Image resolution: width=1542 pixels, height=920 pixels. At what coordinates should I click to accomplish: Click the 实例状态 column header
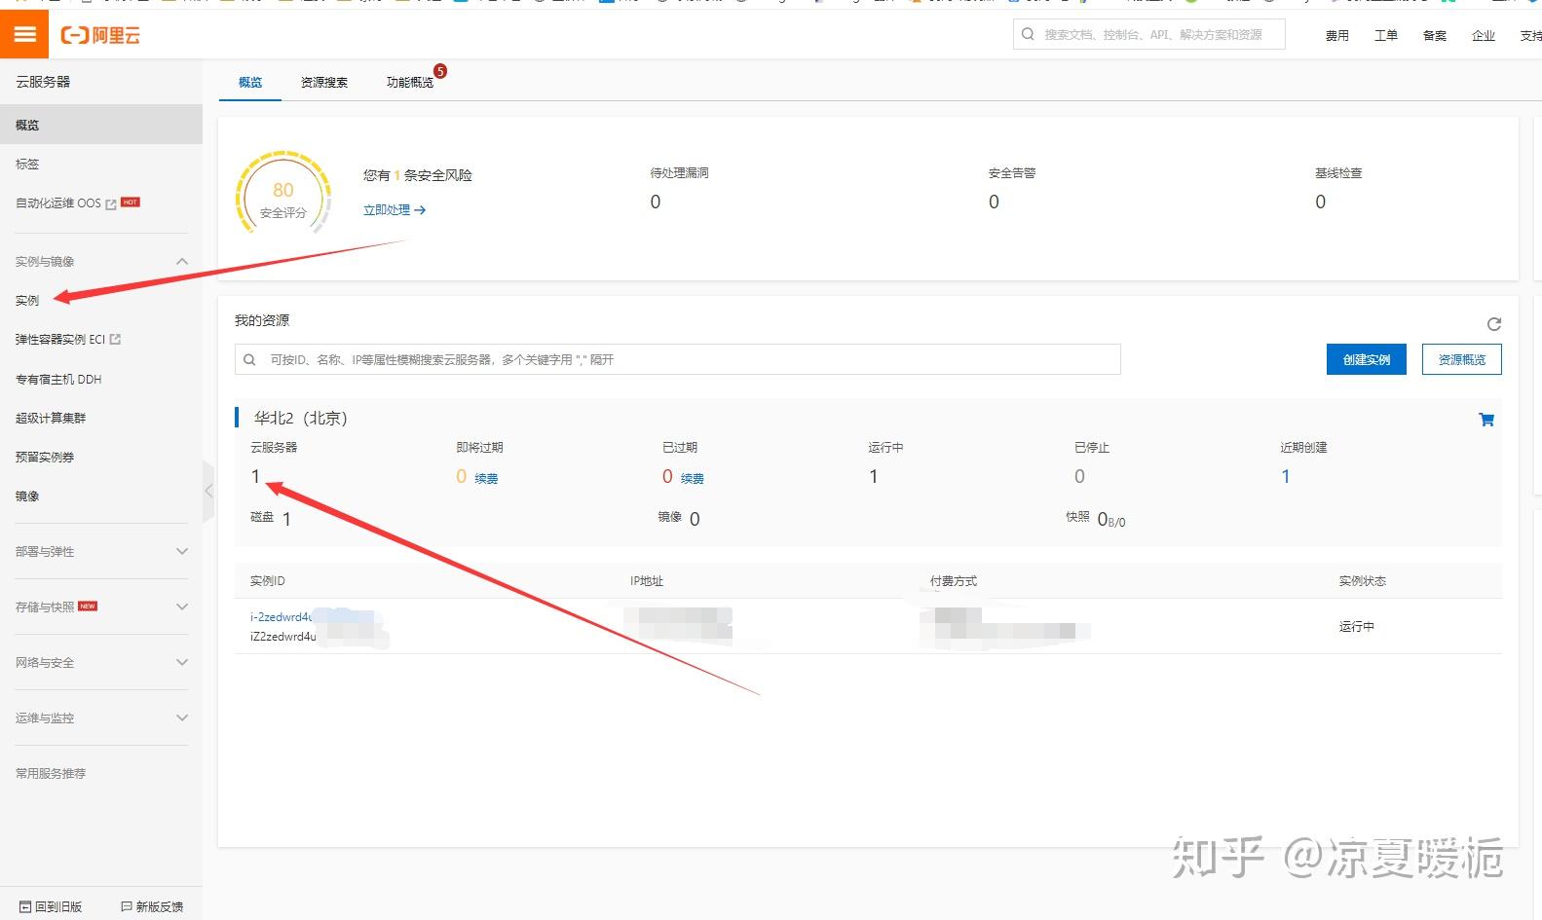pyautogui.click(x=1362, y=580)
